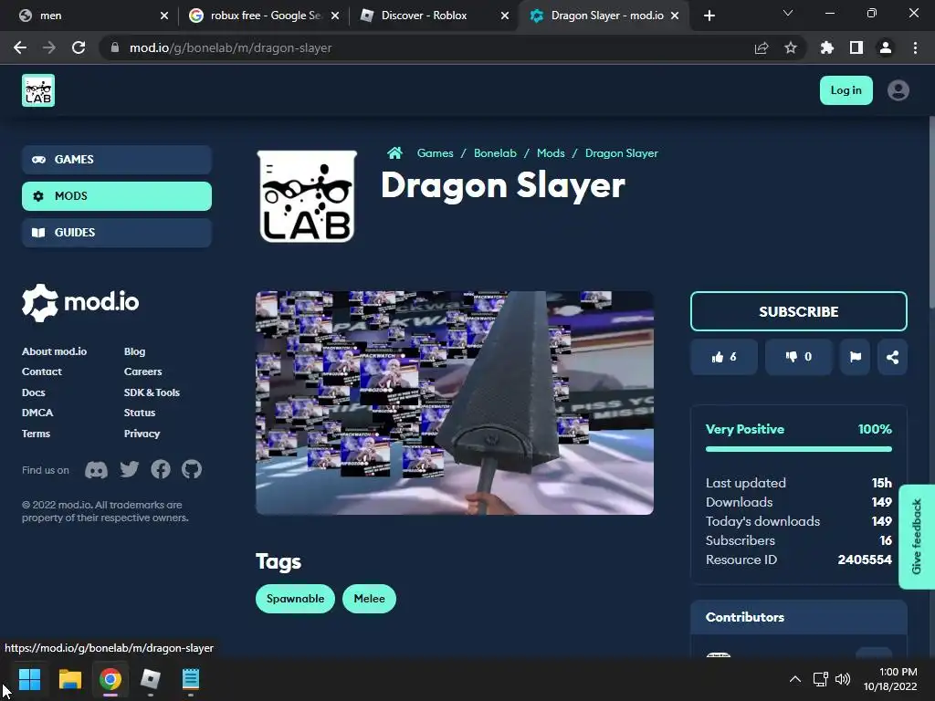
Task: Open mod.io Discord link icon
Action: [x=96, y=470]
